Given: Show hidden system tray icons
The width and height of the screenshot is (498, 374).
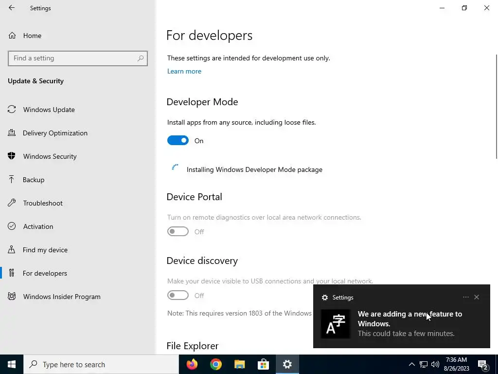Looking at the screenshot, I should pos(411,364).
